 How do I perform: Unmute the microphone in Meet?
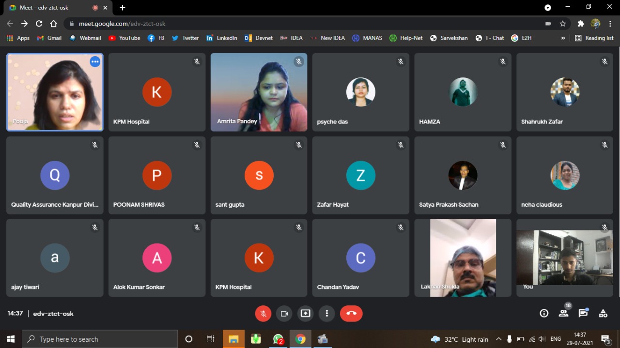(x=263, y=314)
